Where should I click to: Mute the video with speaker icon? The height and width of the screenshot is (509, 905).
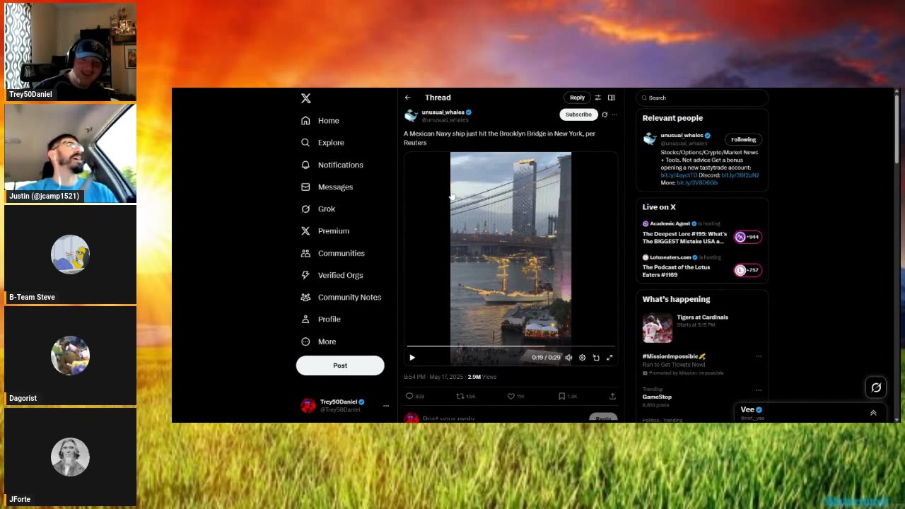click(x=568, y=358)
